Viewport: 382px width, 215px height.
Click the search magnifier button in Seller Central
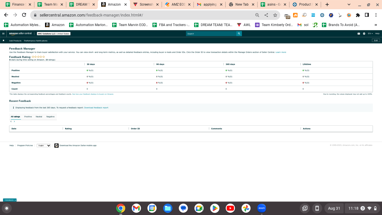(x=239, y=34)
